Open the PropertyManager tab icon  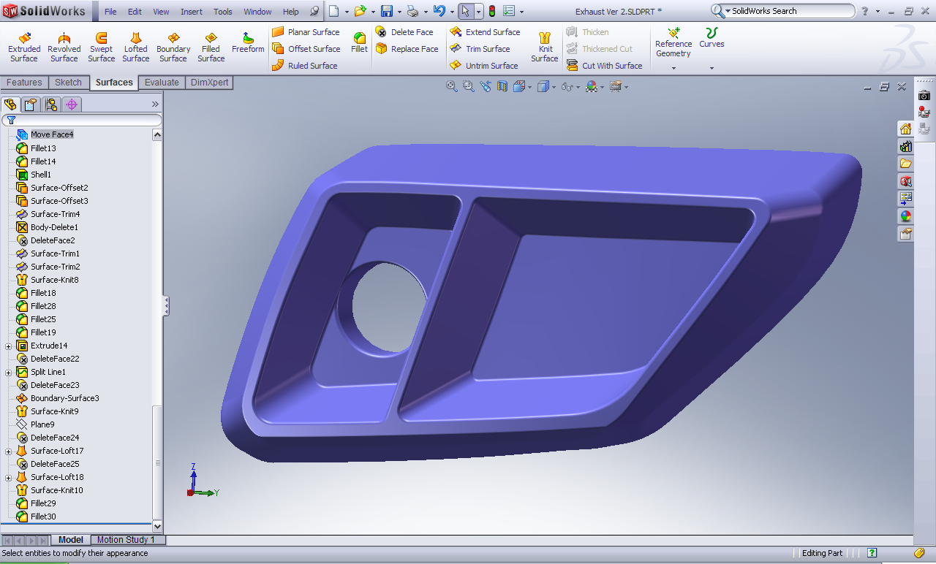(x=30, y=104)
